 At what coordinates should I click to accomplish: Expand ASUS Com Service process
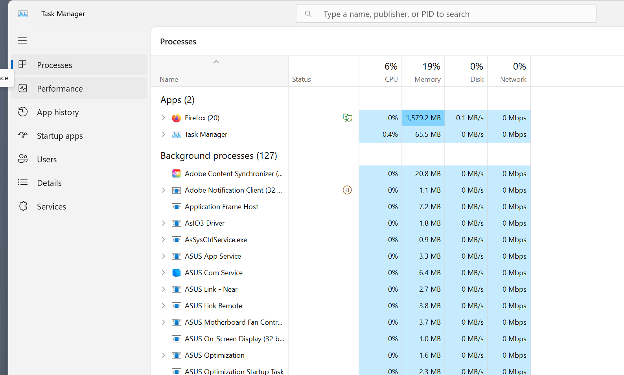[164, 273]
